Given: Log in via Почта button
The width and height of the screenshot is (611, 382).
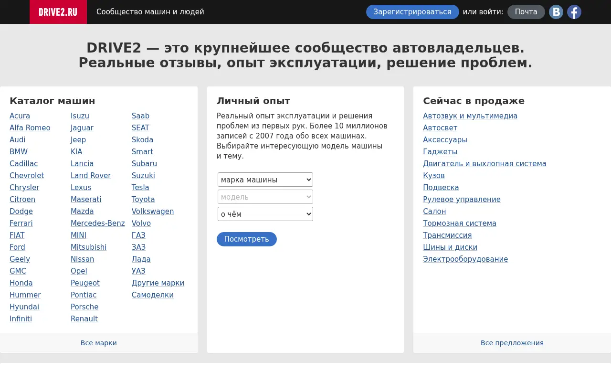Looking at the screenshot, I should click(x=526, y=12).
